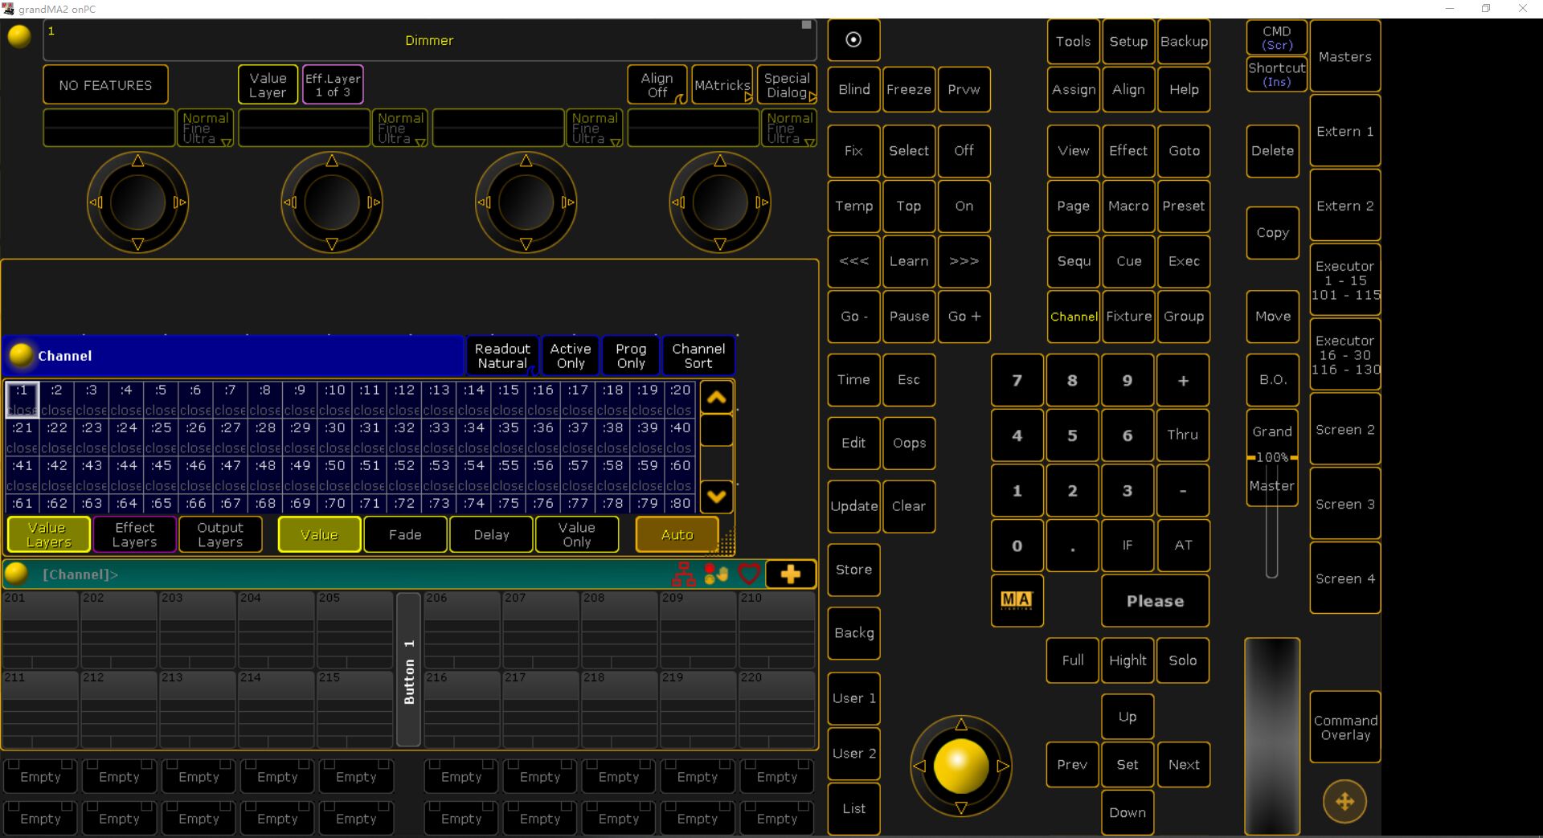Switch to Value Layers tab
Screen dimensions: 1543x838
[48, 534]
